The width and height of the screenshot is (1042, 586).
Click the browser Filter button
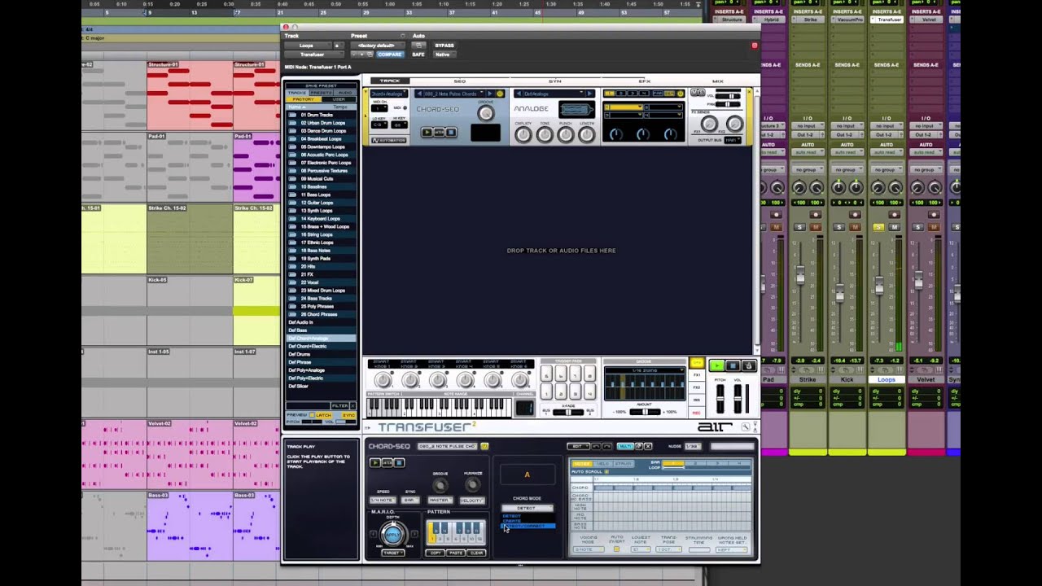pyautogui.click(x=340, y=405)
